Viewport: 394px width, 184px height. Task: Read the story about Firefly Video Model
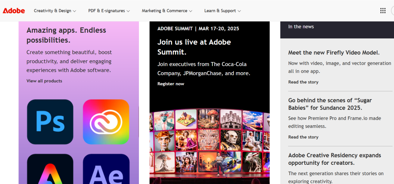[303, 82]
